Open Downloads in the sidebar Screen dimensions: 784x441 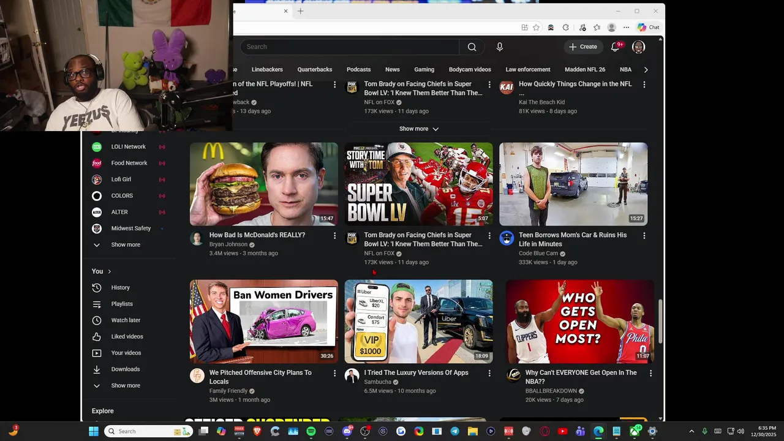(x=126, y=369)
